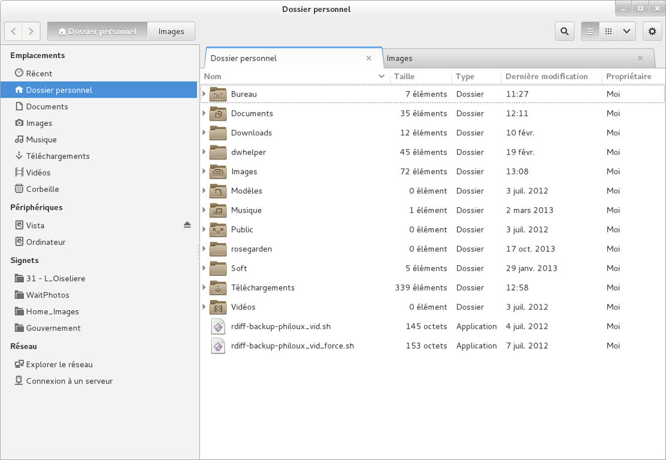The image size is (666, 460).
Task: Open the gear settings menu
Action: (x=652, y=31)
